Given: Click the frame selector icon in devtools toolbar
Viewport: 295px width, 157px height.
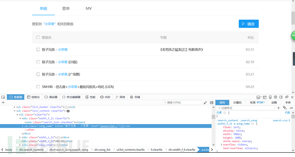Looking at the screenshot, I should (x=259, y=97).
